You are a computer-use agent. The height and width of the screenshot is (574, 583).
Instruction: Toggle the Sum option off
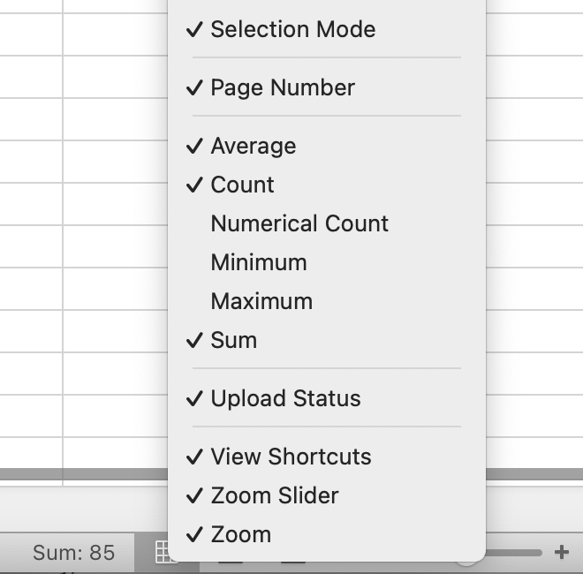tap(233, 340)
